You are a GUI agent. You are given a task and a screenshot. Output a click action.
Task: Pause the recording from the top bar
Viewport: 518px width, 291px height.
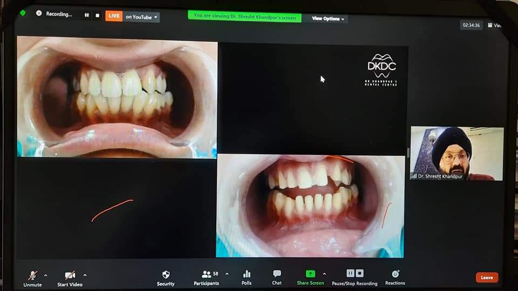pos(86,15)
